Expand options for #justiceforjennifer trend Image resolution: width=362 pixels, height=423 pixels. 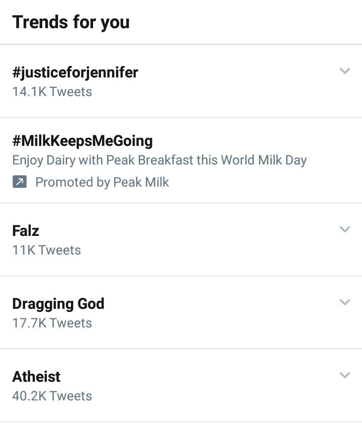[x=344, y=71]
